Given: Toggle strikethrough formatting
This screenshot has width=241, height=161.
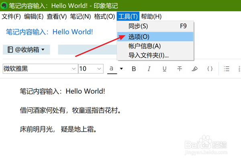Looking at the screenshot, I should coord(180,69).
